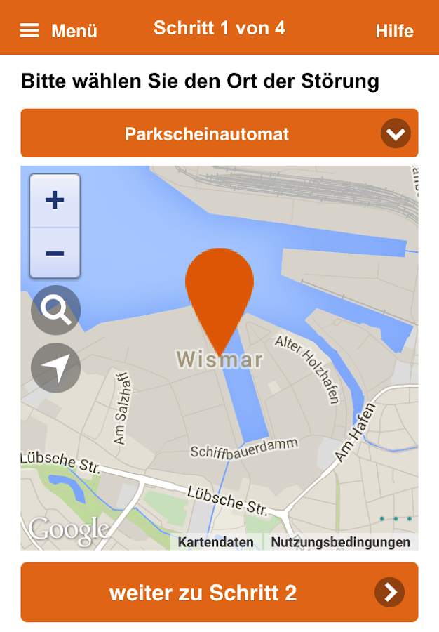439x632 pixels.
Task: Click the Wismar label on map
Action: (219, 359)
